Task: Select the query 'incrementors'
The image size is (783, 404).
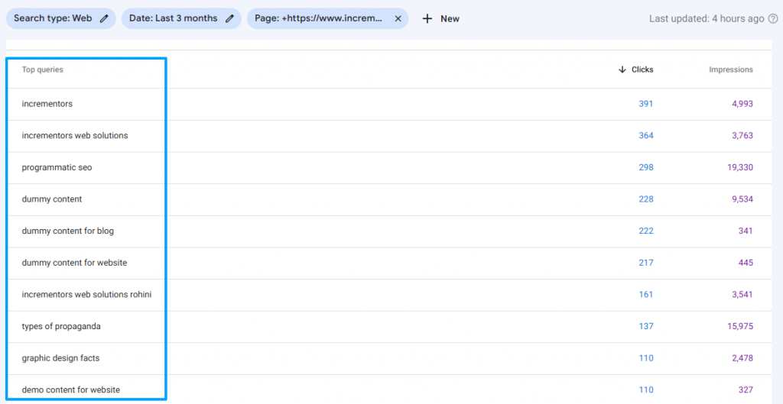Action: pyautogui.click(x=47, y=104)
